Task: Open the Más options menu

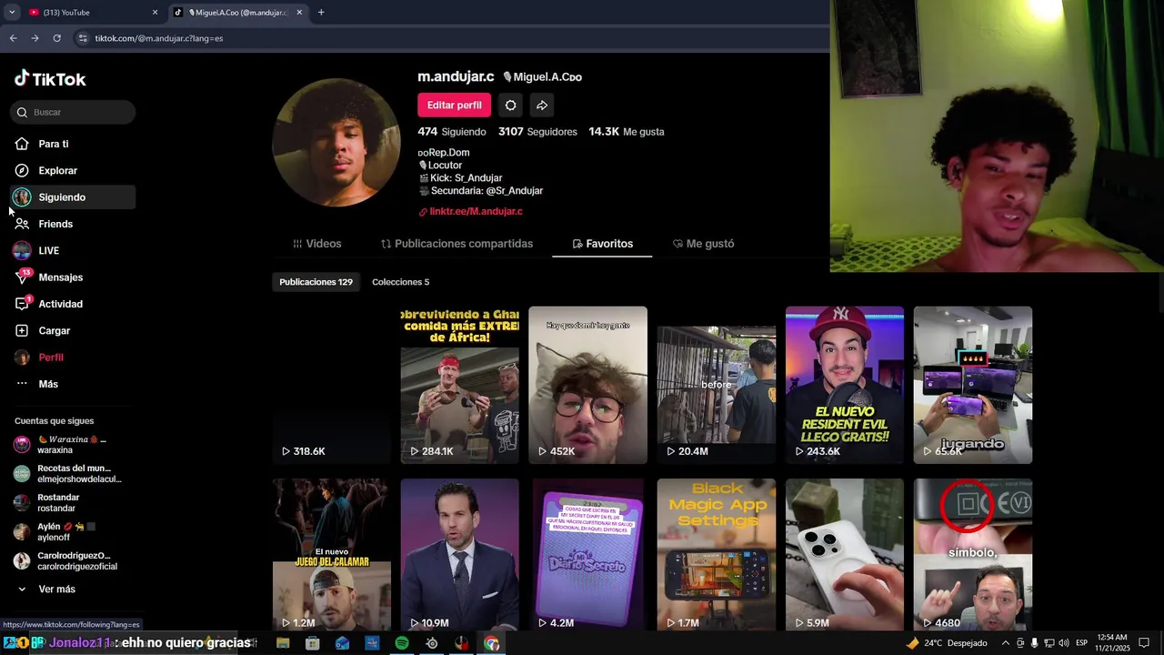Action: [x=48, y=384]
